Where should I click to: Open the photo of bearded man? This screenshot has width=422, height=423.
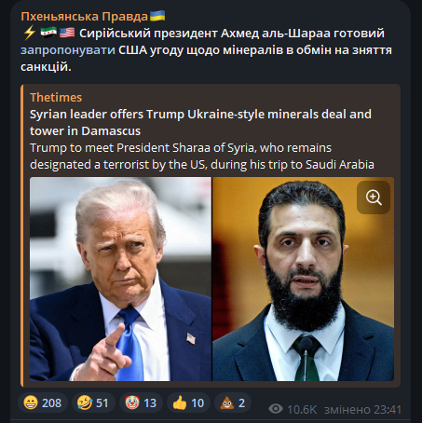[x=303, y=279]
